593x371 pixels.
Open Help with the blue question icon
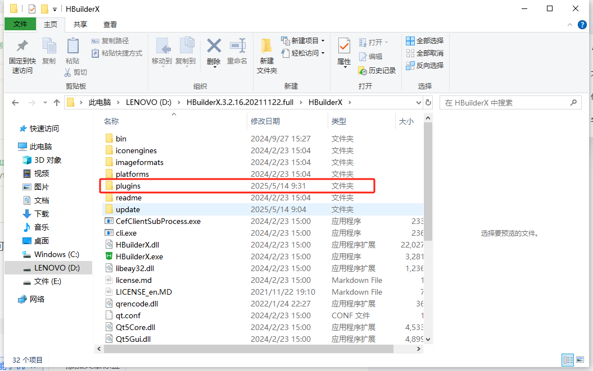[x=582, y=25]
